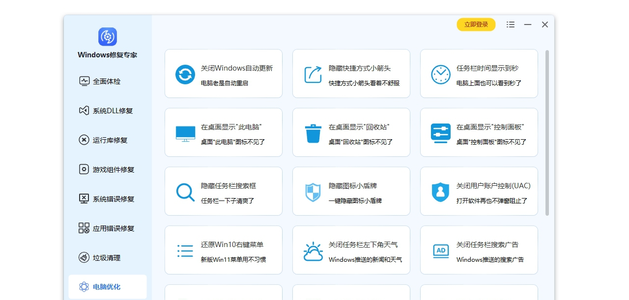Viewport: 629px width, 300px height.
Task: Select 游戏组件修复 from the sidebar
Action: click(x=109, y=169)
